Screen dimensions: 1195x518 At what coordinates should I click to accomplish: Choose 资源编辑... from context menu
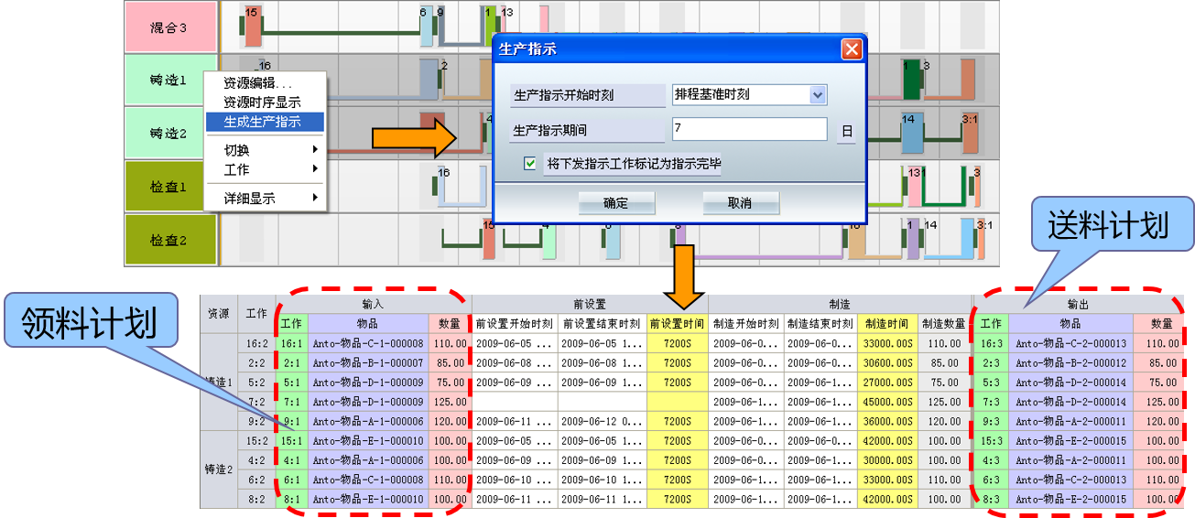pyautogui.click(x=258, y=83)
